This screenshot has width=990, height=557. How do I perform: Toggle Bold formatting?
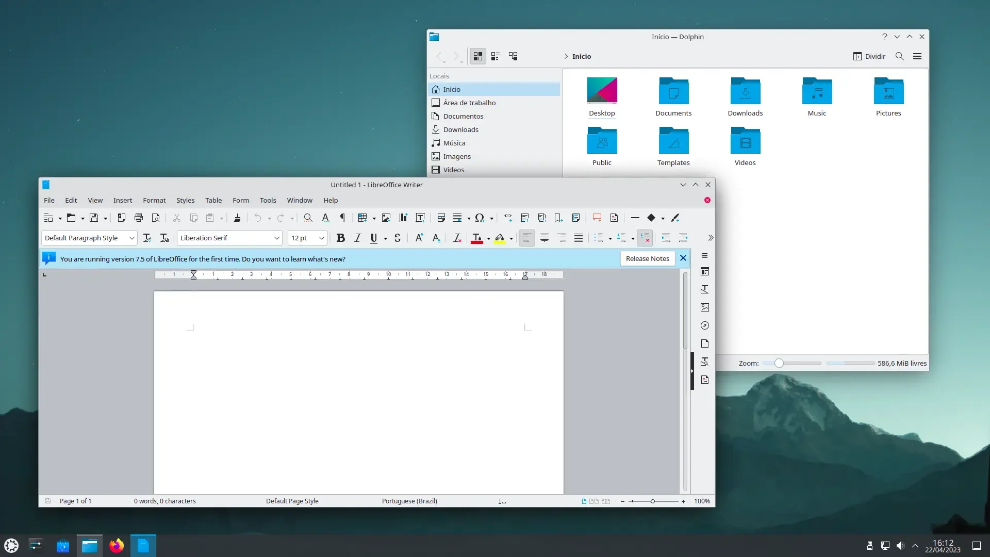(340, 238)
